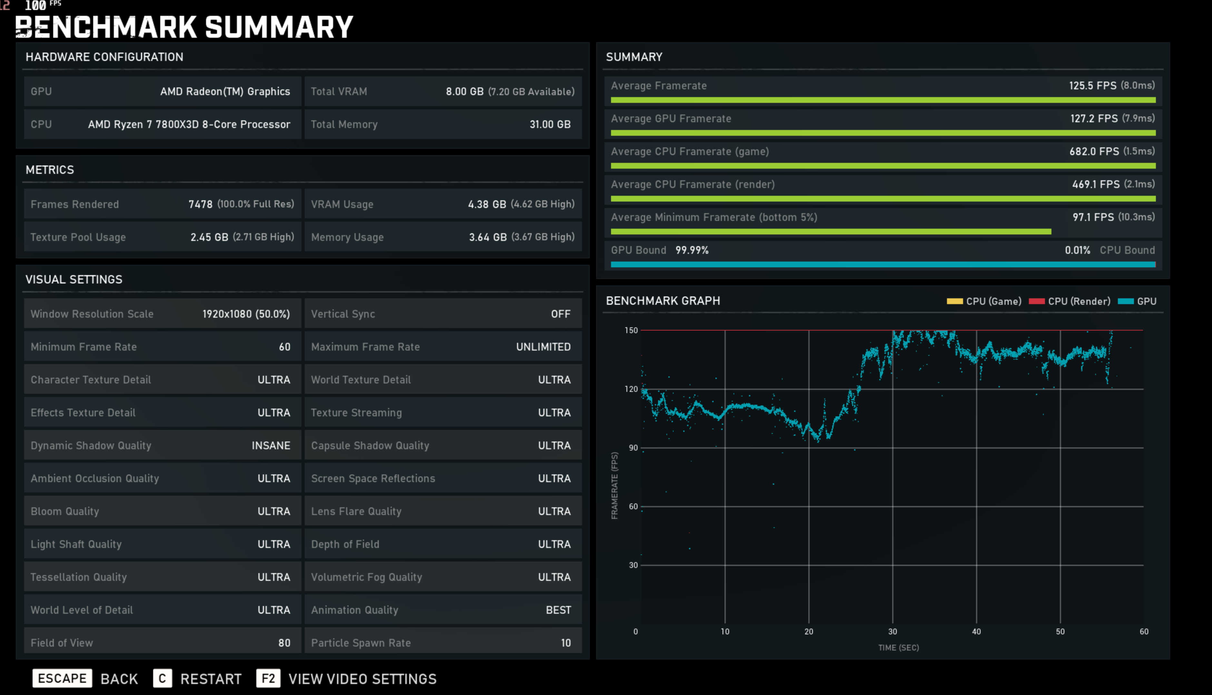Viewport: 1212px width, 695px height.
Task: Click the 97.1 FPS minimum framerate value
Action: point(1093,217)
